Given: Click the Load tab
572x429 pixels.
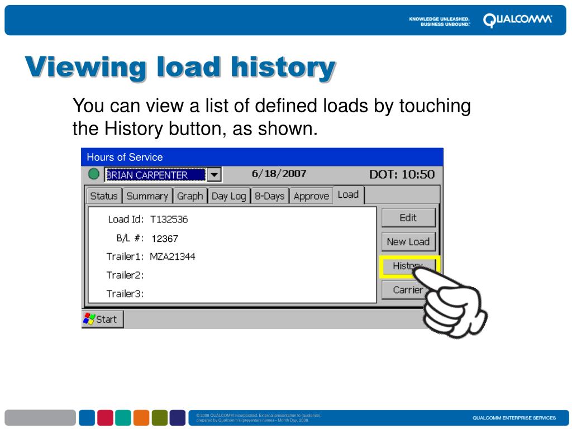Looking at the screenshot, I should point(349,195).
